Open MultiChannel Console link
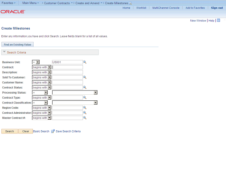The image size is (226, 169). point(166,8)
